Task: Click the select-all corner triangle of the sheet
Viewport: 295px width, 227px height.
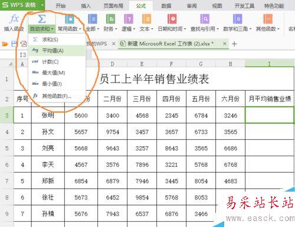Action: (11, 64)
